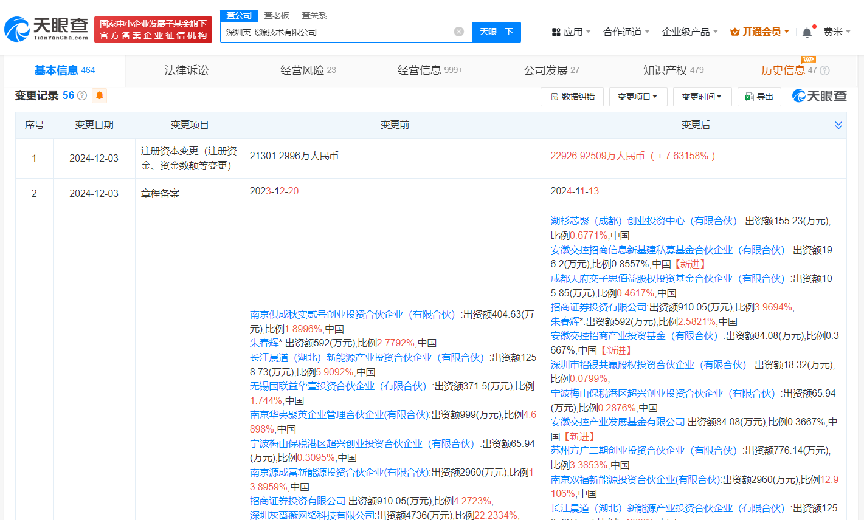Open the 无锡国联益华壹投资合伙企业 link
This screenshot has height=520, width=864.
point(339,386)
